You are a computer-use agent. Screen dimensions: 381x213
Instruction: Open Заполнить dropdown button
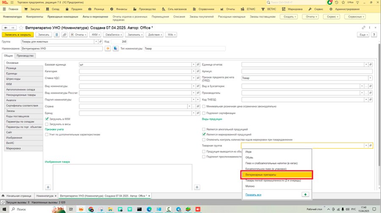click(135, 35)
